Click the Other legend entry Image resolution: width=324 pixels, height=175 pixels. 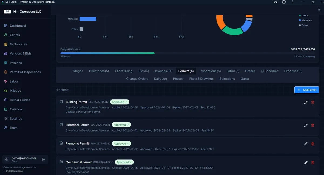(303, 25)
